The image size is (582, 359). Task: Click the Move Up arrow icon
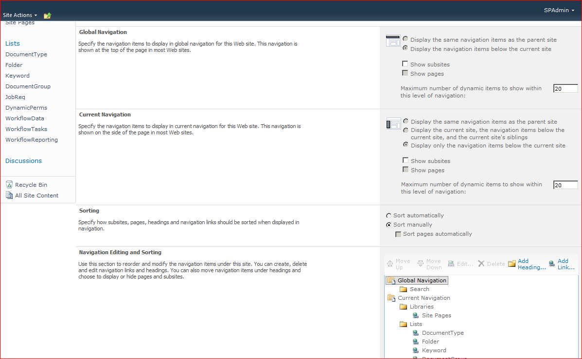(x=390, y=264)
